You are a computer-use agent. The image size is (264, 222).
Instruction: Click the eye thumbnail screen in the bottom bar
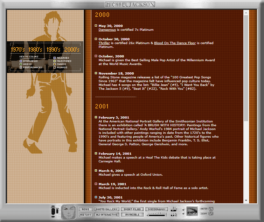(x=192, y=211)
